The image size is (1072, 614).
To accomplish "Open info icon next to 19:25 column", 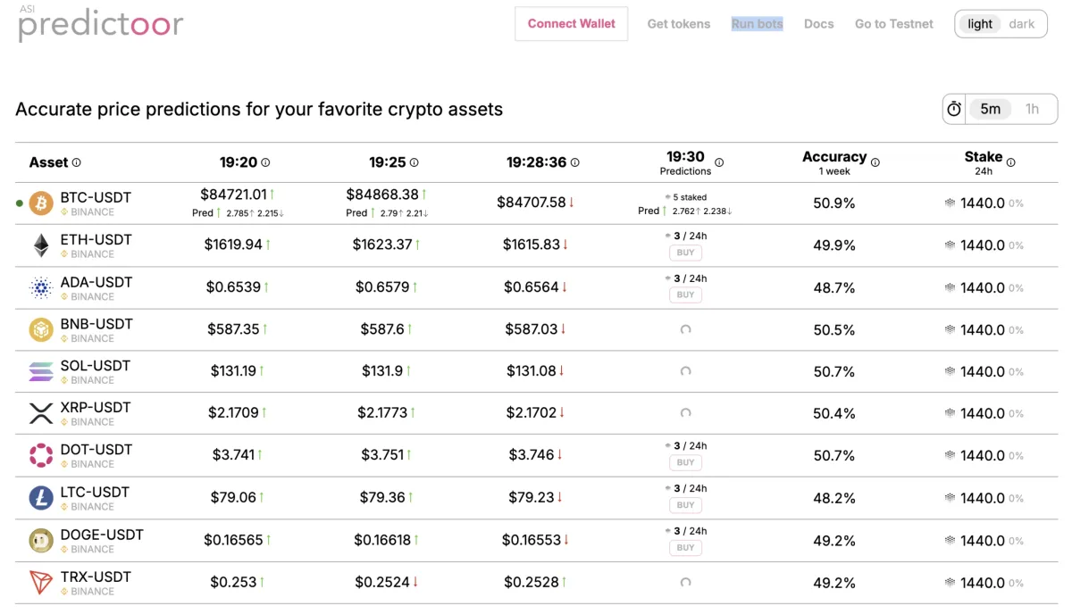I will (x=414, y=162).
